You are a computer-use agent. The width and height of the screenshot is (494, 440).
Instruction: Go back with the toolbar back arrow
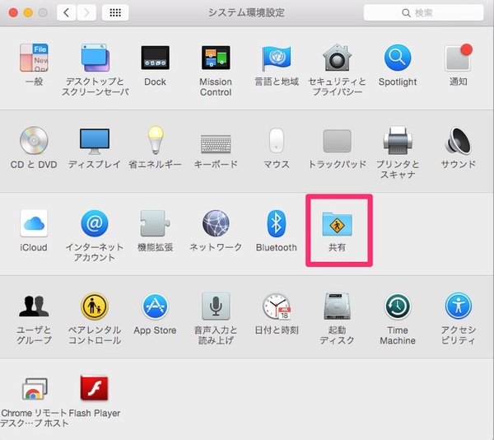[x=66, y=12]
